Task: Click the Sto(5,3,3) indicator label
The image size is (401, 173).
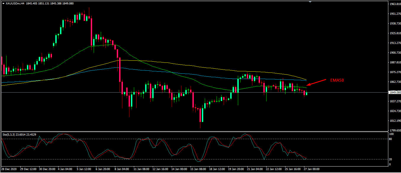Action: point(9,134)
